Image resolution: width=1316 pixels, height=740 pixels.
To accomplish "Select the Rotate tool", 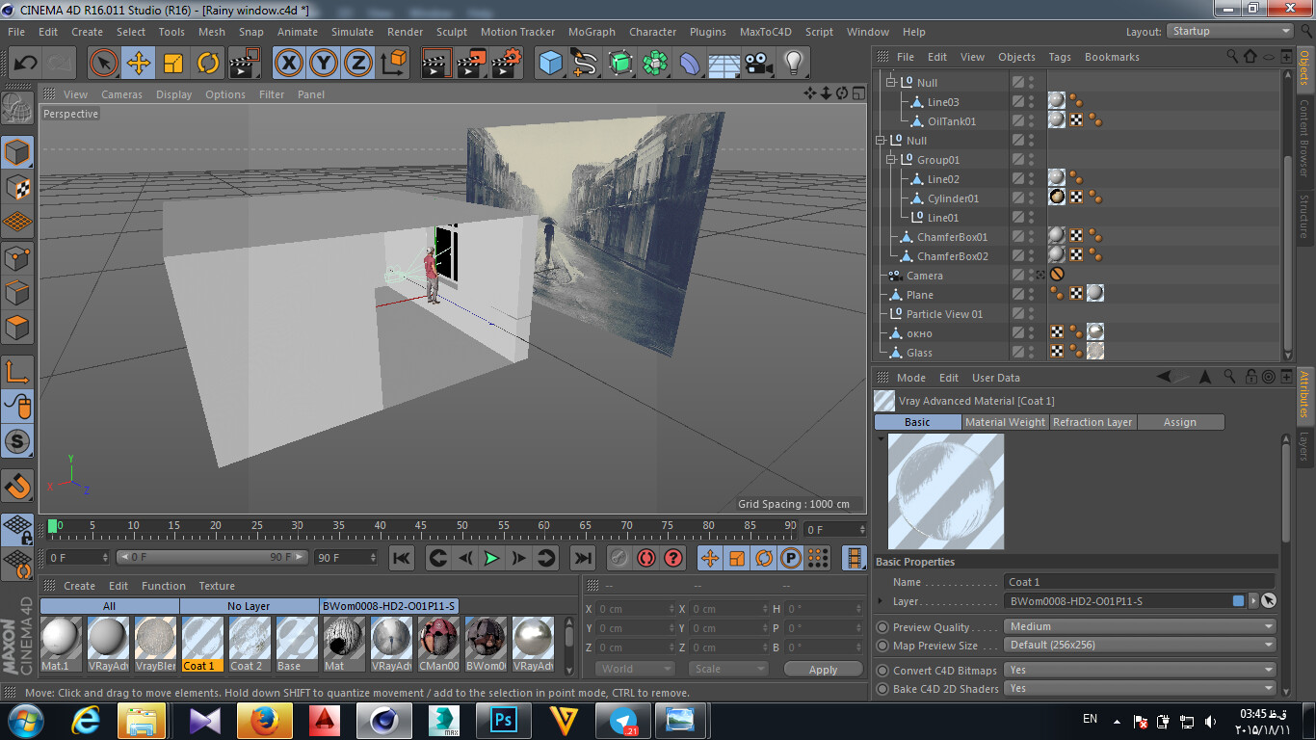I will (208, 64).
